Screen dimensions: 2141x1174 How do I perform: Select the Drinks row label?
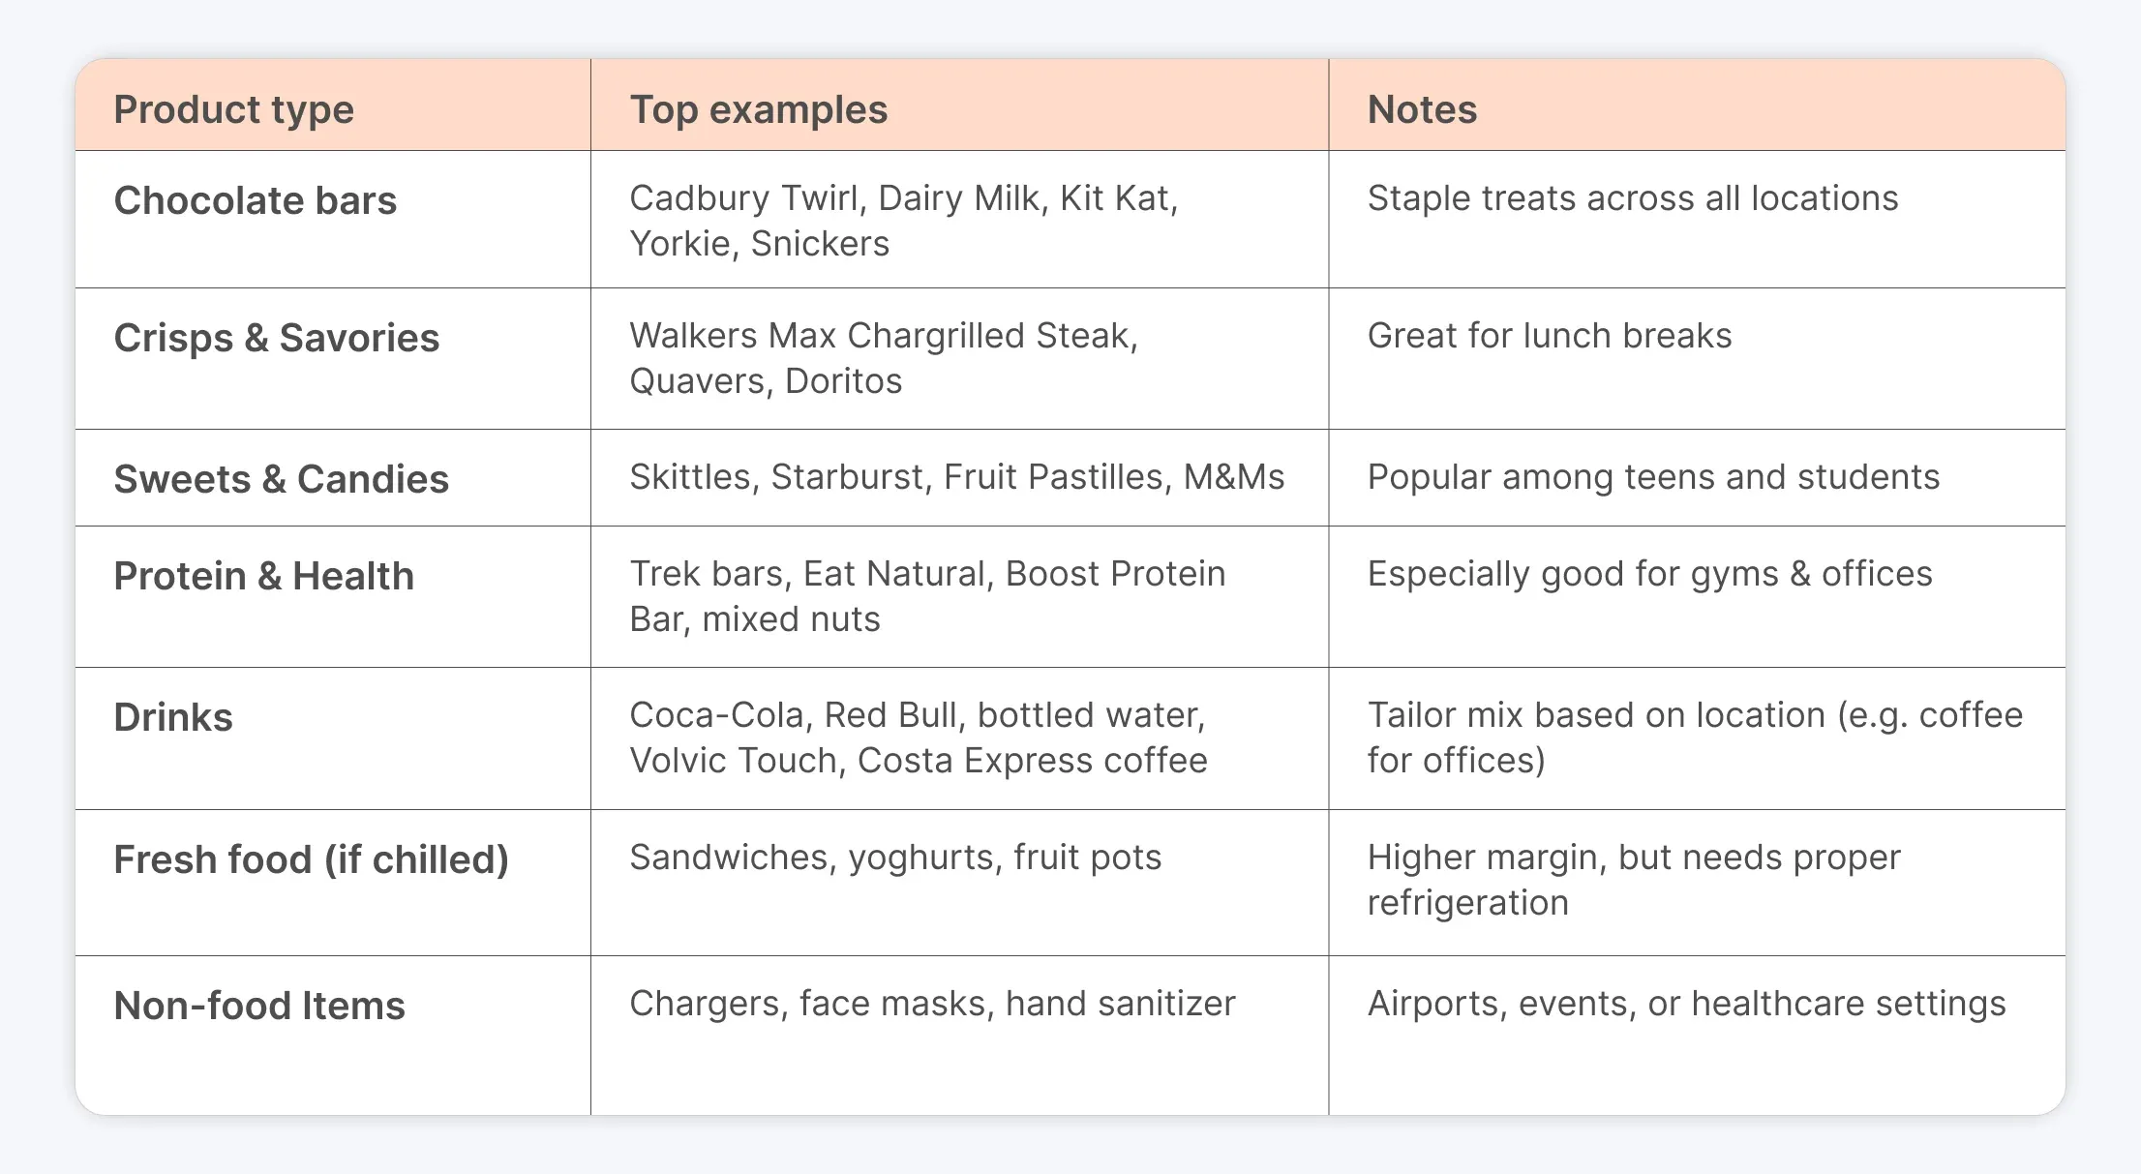(173, 717)
